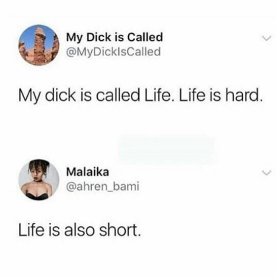This screenshot has height=276, width=276.
Task: Open the rock formation profile picture
Action: click(39, 45)
